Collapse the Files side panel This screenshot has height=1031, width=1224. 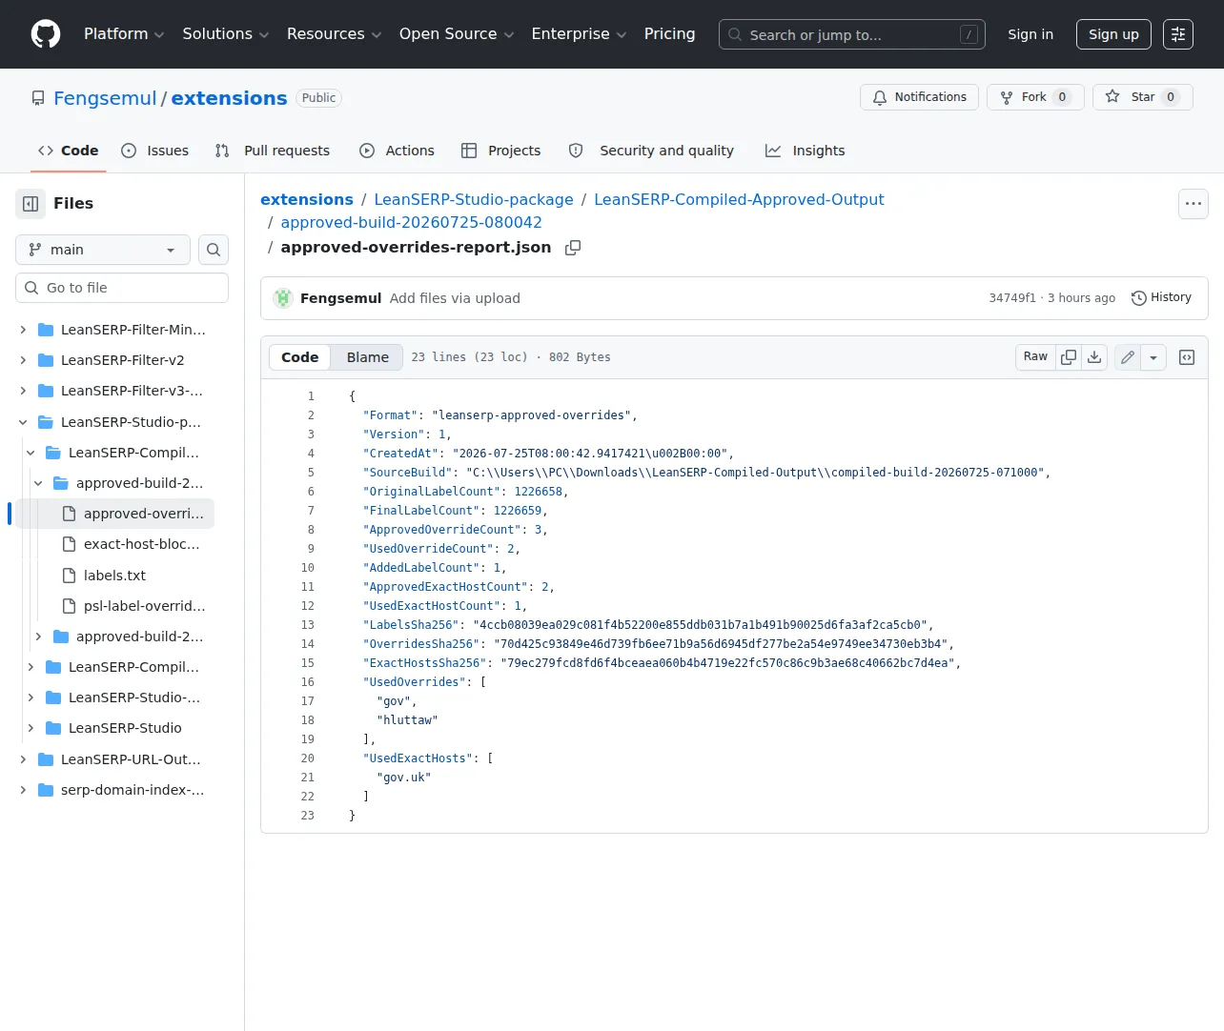(x=31, y=204)
